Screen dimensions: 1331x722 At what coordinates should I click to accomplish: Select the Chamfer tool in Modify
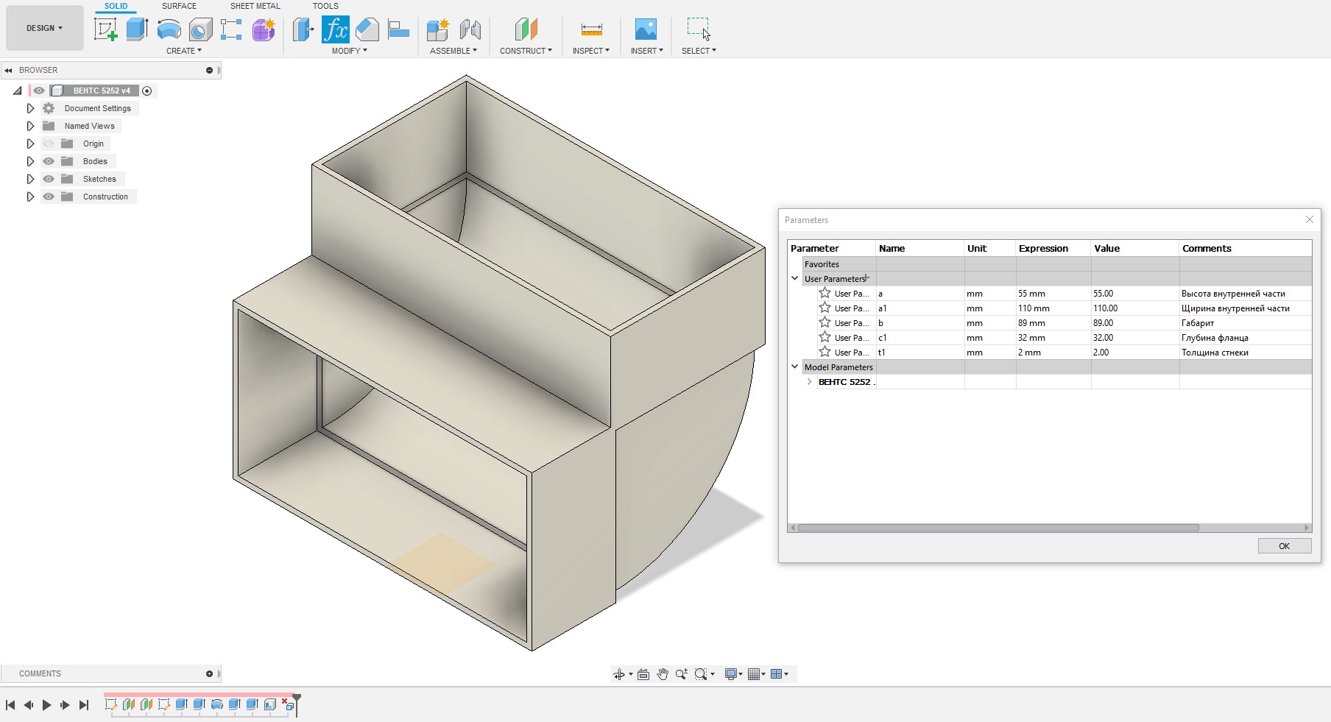pos(367,29)
